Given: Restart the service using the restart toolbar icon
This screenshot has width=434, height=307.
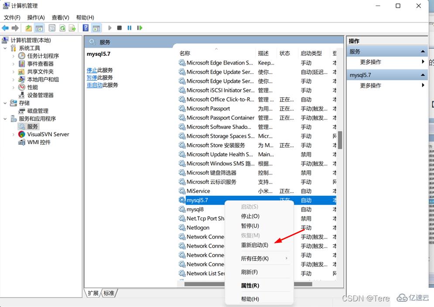Looking at the screenshot, I should pos(139,27).
